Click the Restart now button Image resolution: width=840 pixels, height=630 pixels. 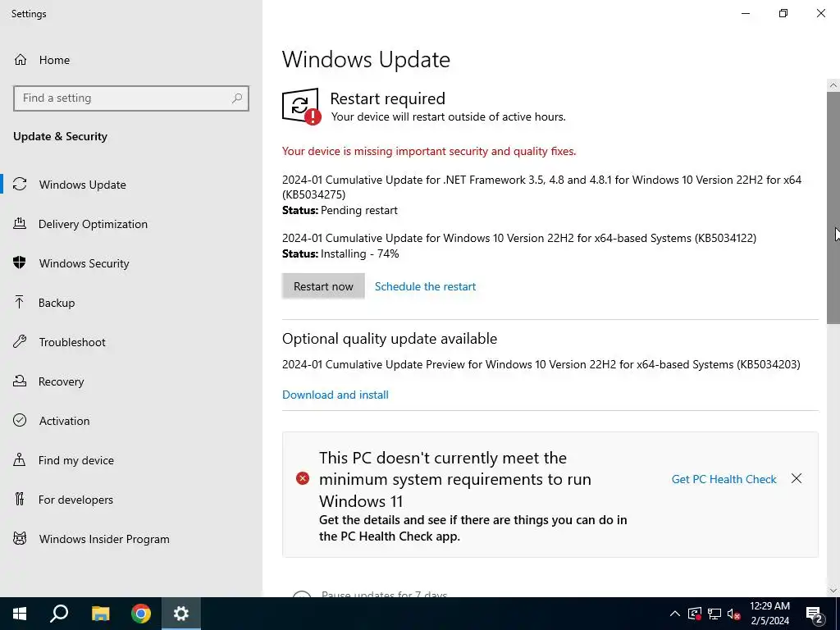tap(323, 286)
